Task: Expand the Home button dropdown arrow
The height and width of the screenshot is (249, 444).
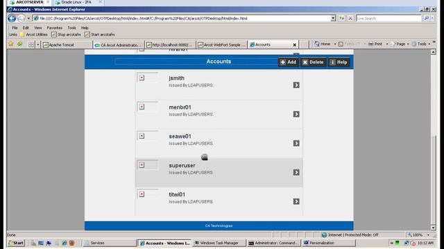Action: click(335, 44)
